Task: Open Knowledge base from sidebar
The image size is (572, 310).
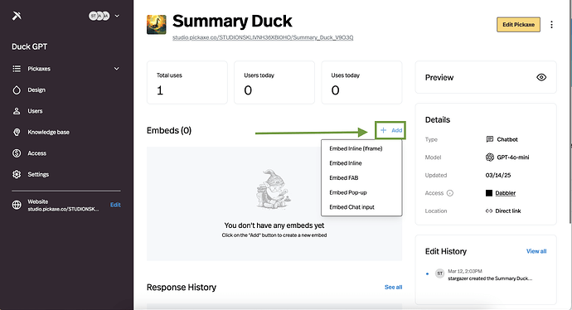Action: [x=49, y=132]
